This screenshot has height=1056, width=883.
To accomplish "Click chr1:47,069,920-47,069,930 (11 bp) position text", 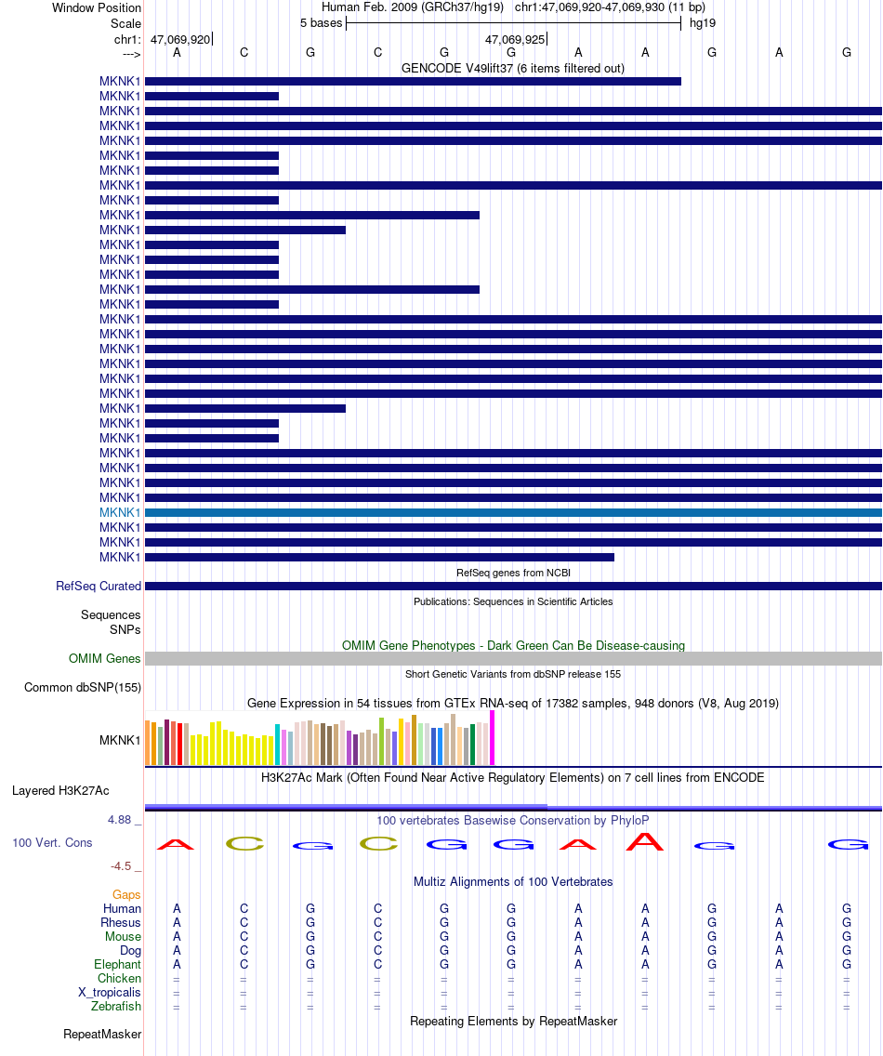I will tap(611, 7).
